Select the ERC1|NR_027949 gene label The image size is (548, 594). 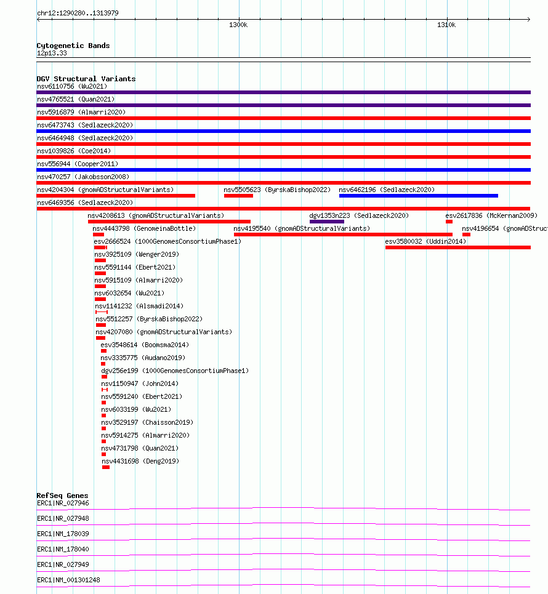[x=63, y=564]
